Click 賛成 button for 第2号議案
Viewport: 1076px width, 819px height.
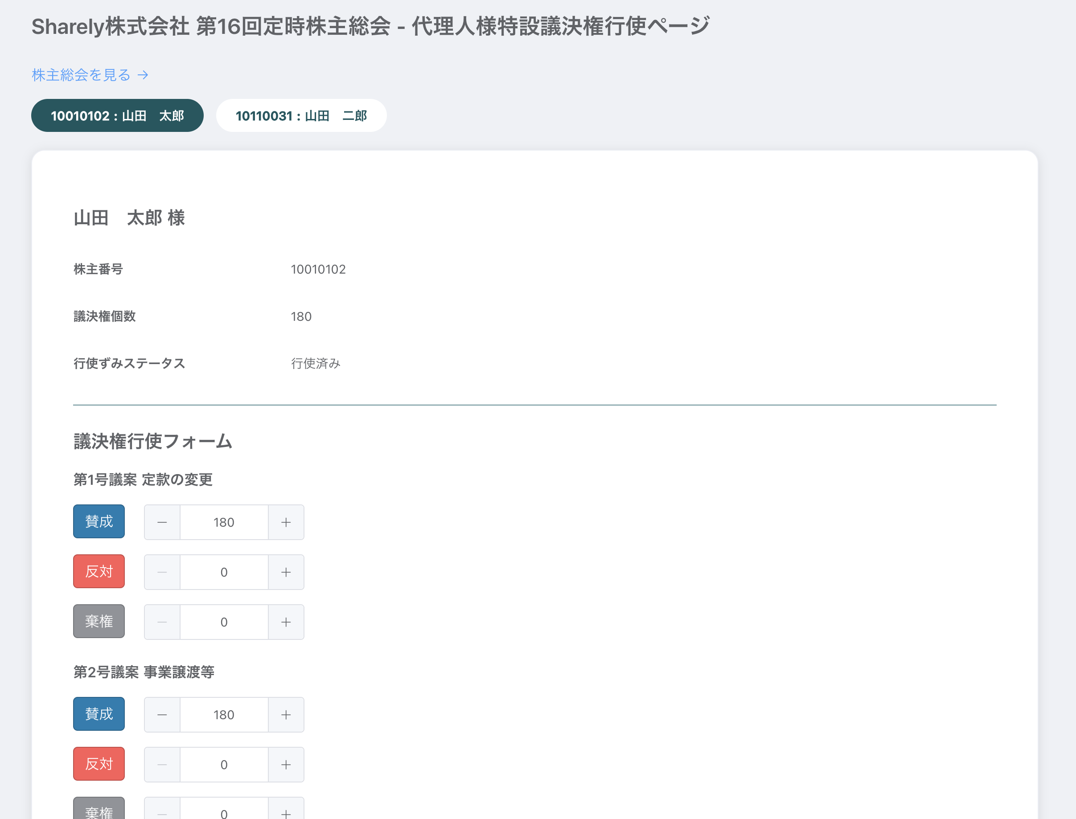pos(99,714)
